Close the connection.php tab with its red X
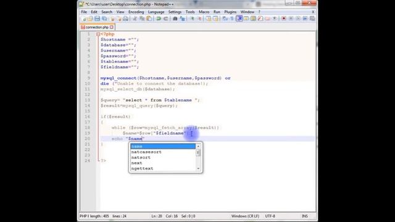 [x=111, y=27]
